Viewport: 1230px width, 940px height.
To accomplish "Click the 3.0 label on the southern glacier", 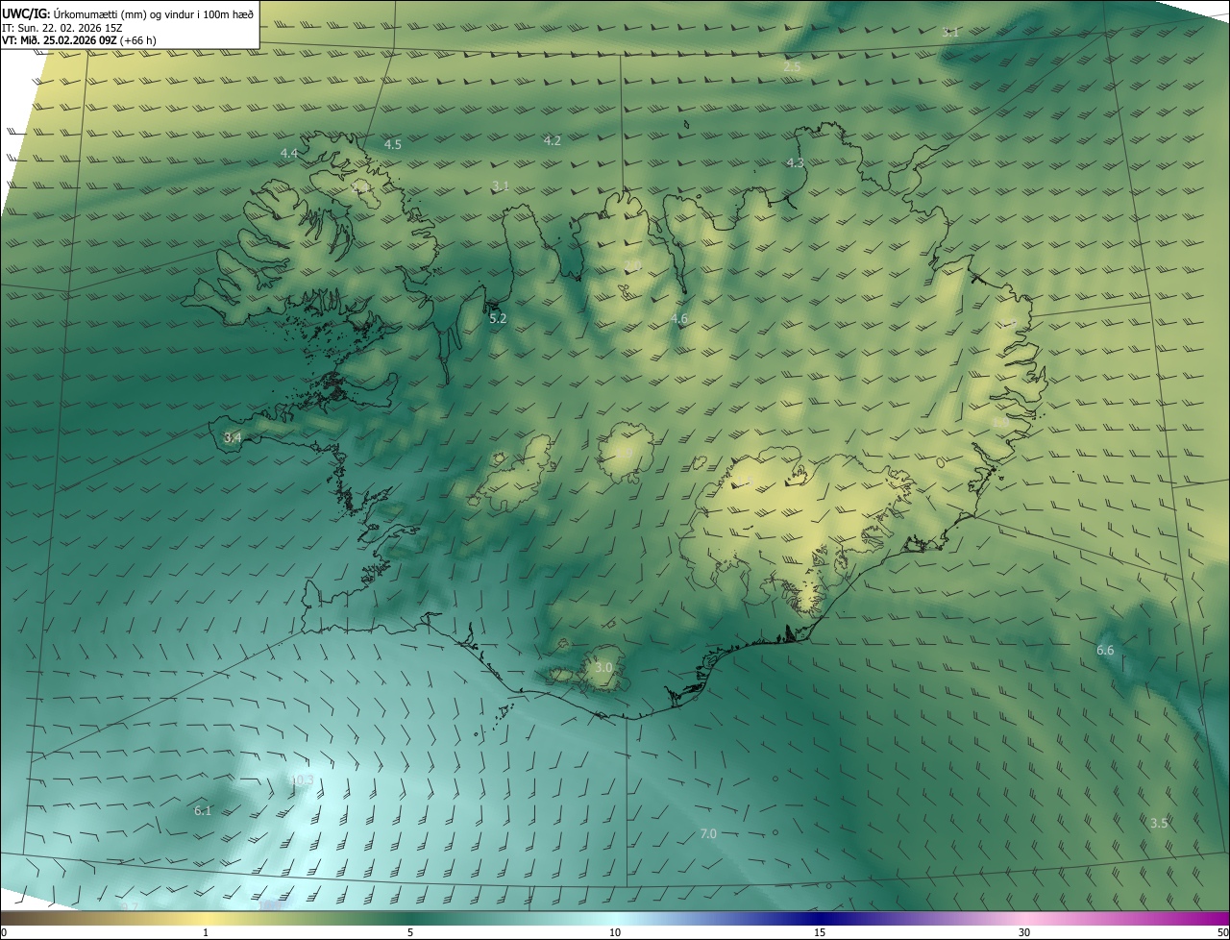I will click(603, 667).
